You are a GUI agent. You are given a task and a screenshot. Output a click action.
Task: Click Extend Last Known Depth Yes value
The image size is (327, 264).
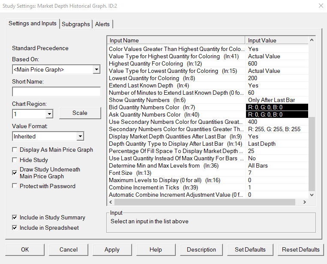[277, 85]
